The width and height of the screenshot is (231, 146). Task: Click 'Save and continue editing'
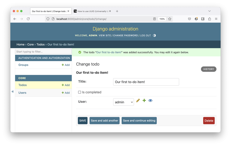(139, 121)
